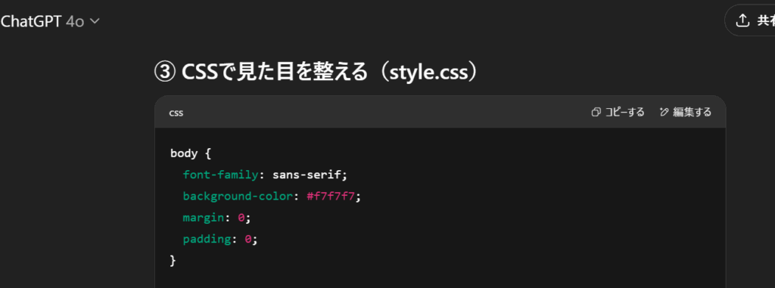Click the chevron beside 4o
This screenshot has width=775, height=288.
pyautogui.click(x=95, y=22)
